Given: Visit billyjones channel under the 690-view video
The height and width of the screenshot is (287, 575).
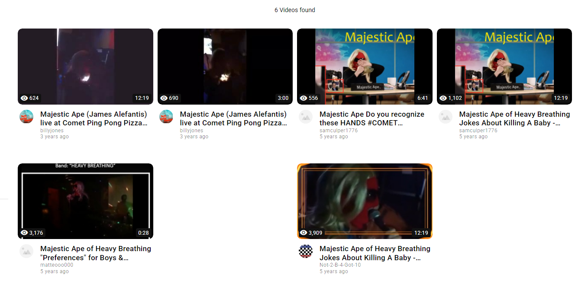Looking at the screenshot, I should point(191,131).
